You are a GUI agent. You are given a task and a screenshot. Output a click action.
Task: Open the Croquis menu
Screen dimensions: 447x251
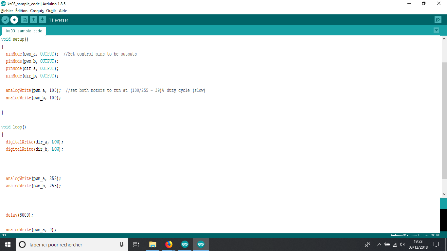pos(37,11)
